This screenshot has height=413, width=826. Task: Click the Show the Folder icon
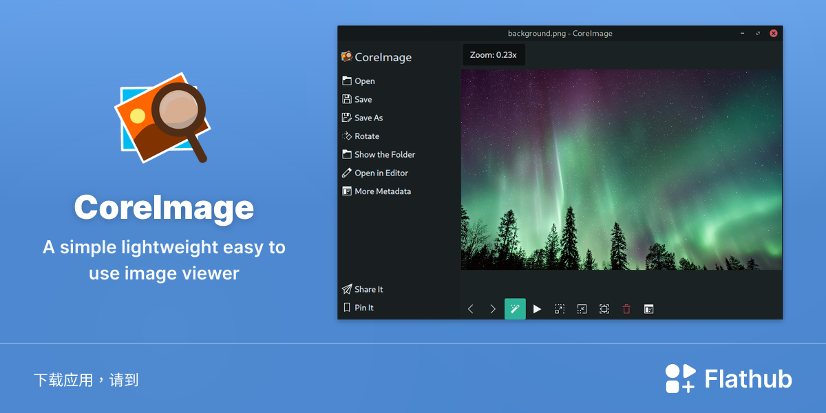pyautogui.click(x=347, y=154)
